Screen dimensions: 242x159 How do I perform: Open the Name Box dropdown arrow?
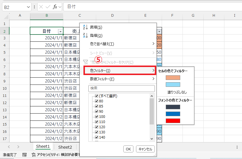click(28, 7)
